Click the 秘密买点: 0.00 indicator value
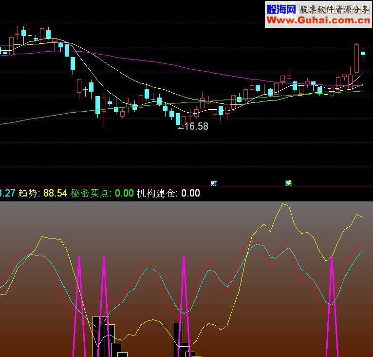The width and height of the screenshot is (373, 357). click(x=102, y=193)
